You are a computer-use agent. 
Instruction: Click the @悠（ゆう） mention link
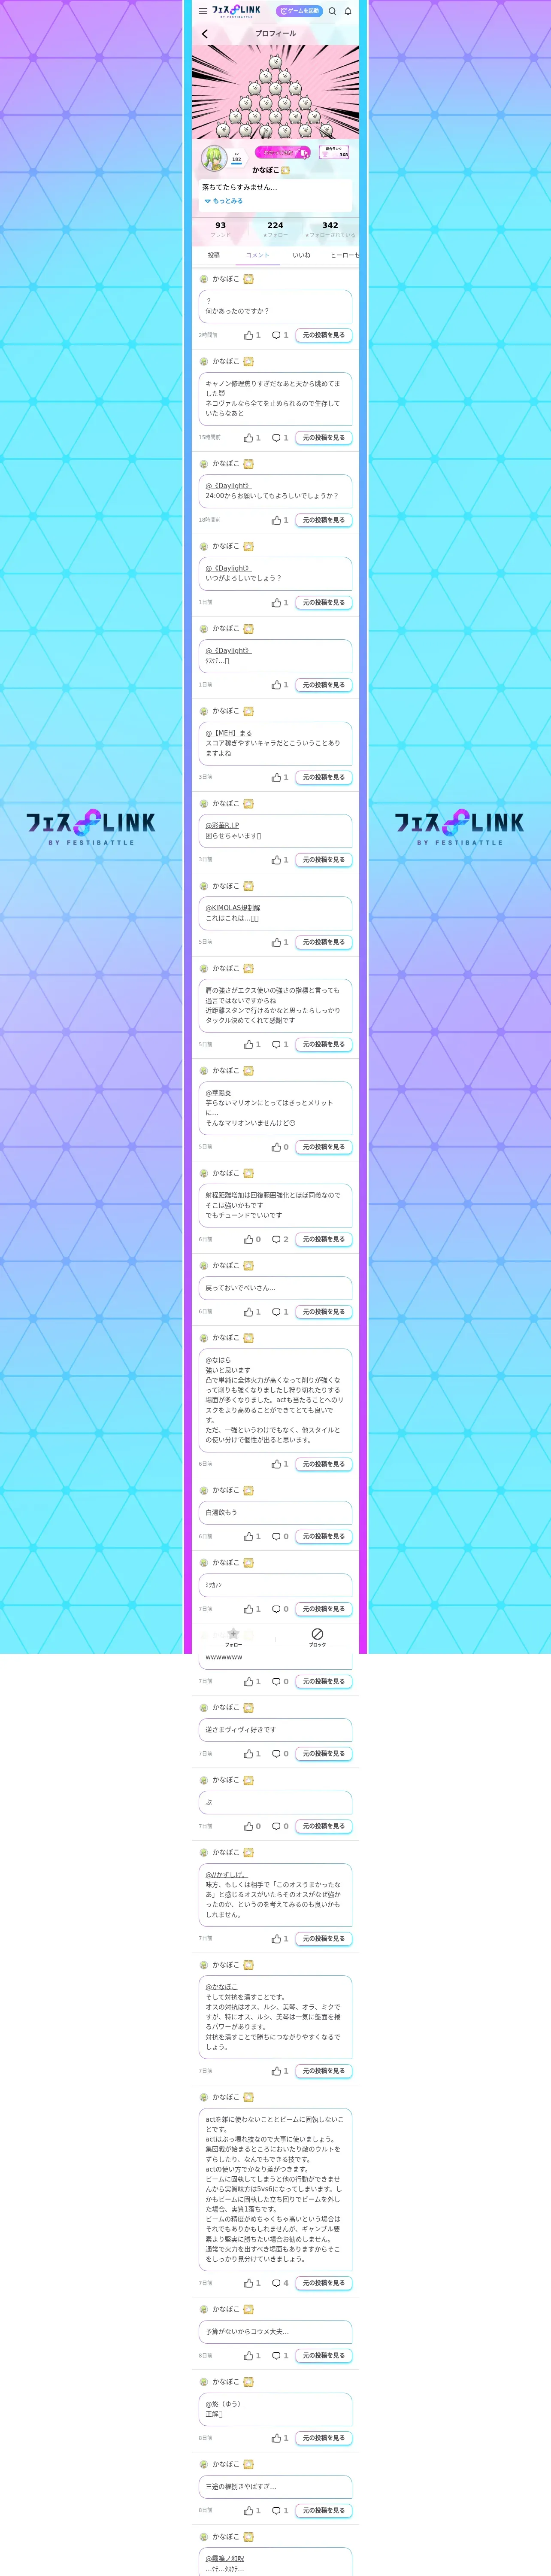point(224,2404)
